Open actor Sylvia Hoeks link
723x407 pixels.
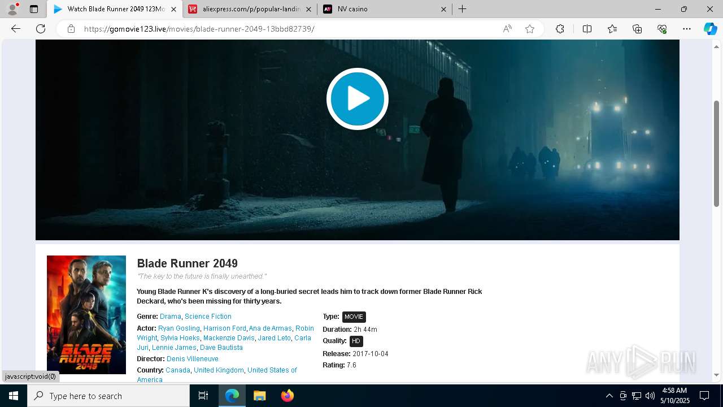pyautogui.click(x=180, y=338)
